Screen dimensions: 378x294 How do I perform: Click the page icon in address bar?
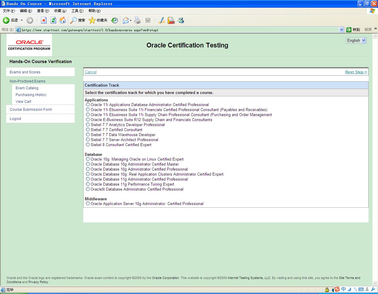19,30
